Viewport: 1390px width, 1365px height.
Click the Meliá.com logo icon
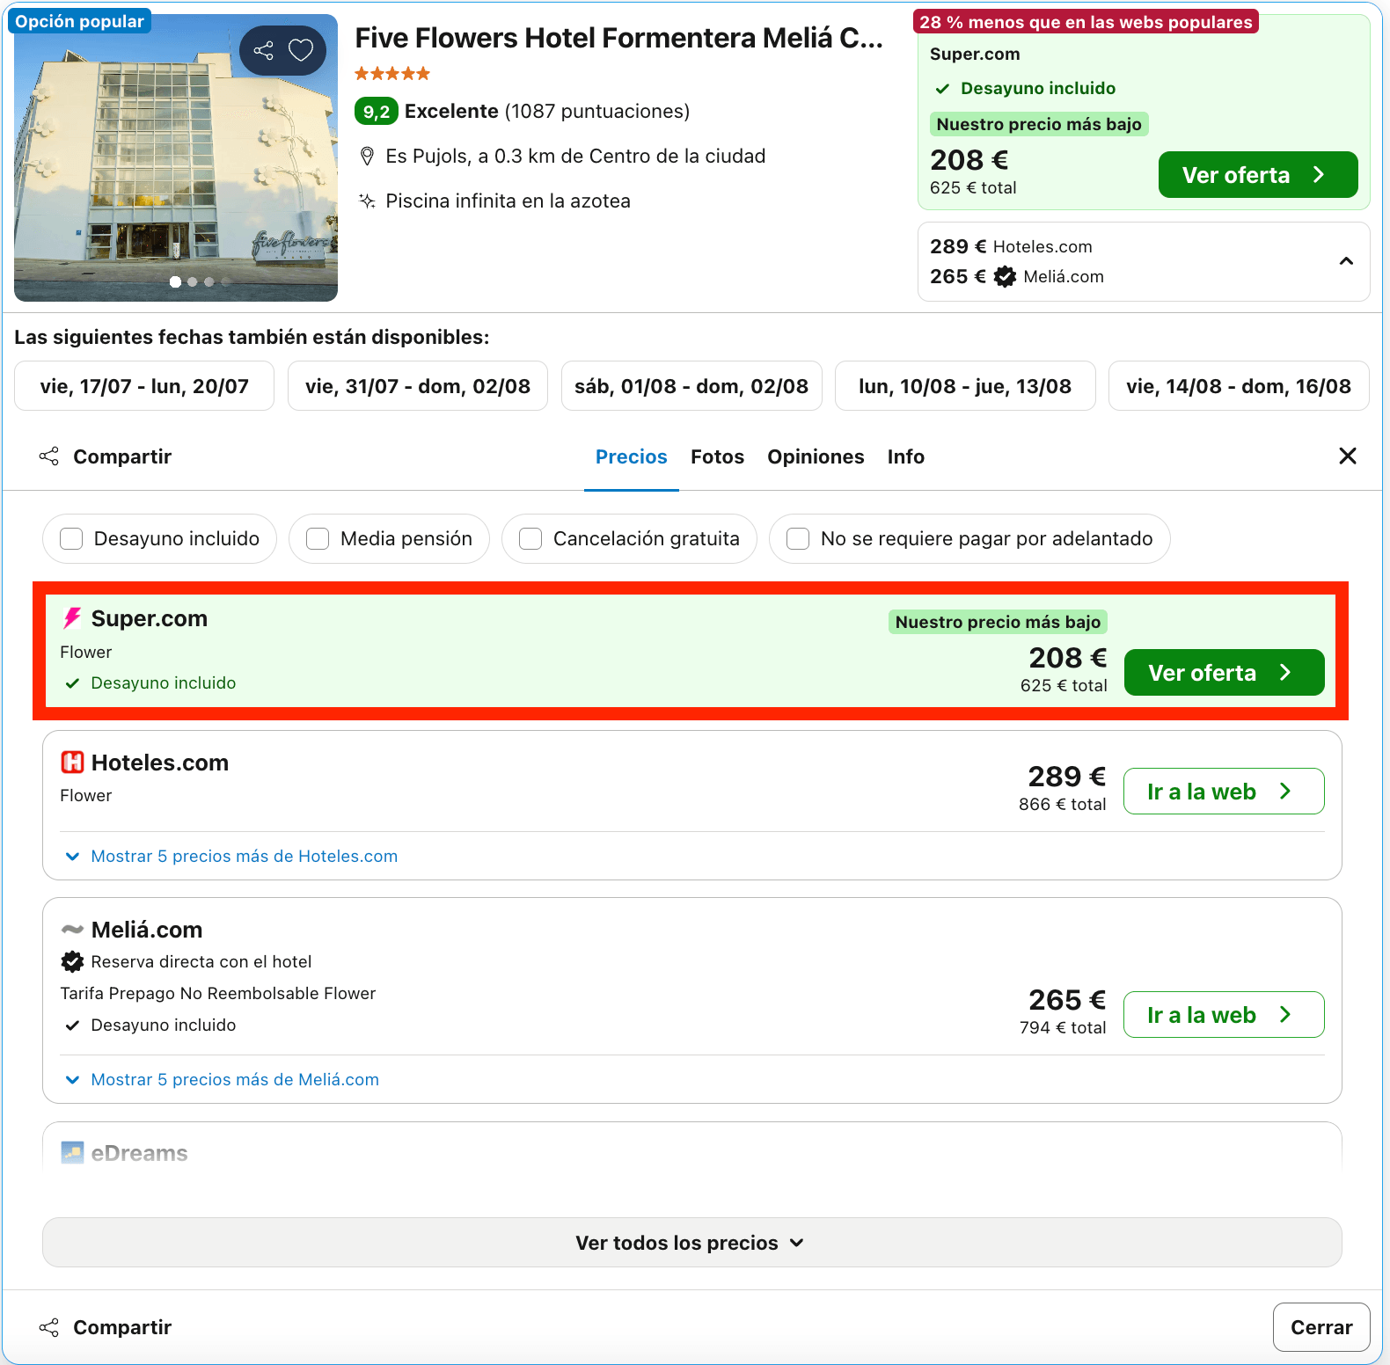coord(72,930)
